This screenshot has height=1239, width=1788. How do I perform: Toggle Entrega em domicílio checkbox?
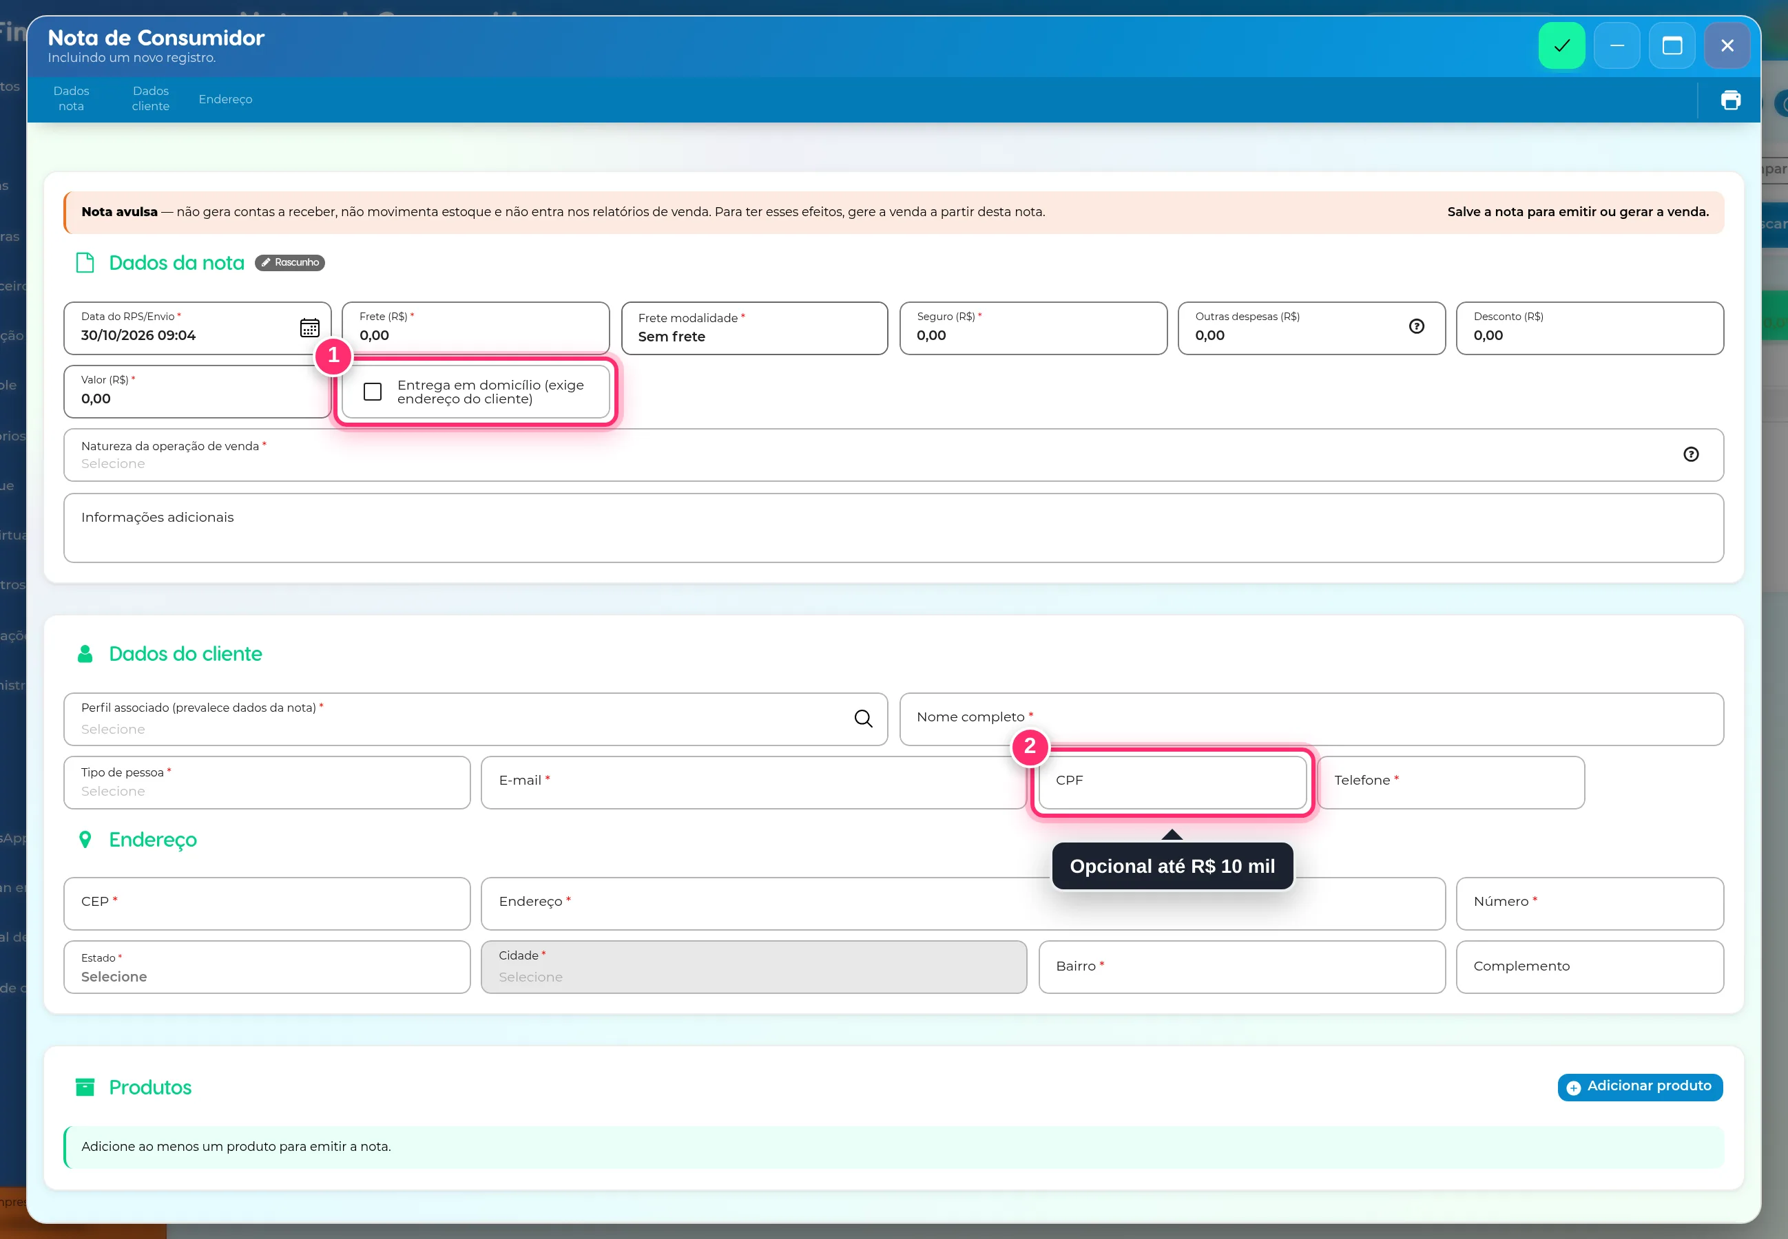click(x=373, y=392)
